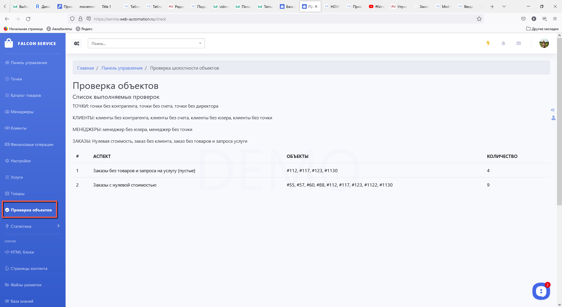Go to Финансовые операции in sidebar
This screenshot has height=307, width=562.
[32, 144]
